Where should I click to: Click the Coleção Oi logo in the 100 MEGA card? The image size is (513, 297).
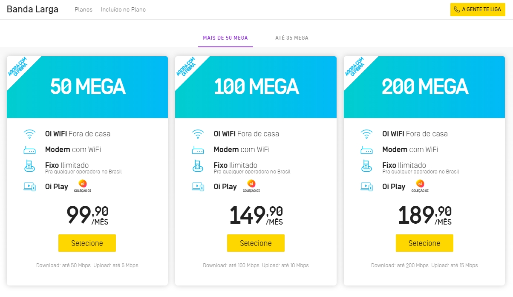251,185
